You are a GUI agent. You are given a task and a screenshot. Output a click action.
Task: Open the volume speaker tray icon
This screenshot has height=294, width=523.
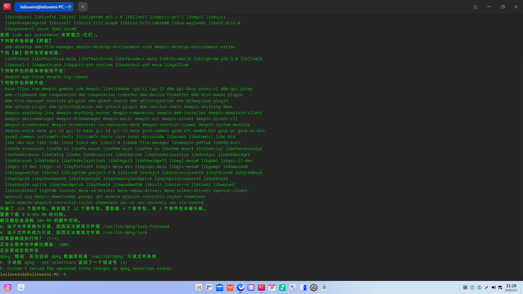pyautogui.click(x=493, y=287)
